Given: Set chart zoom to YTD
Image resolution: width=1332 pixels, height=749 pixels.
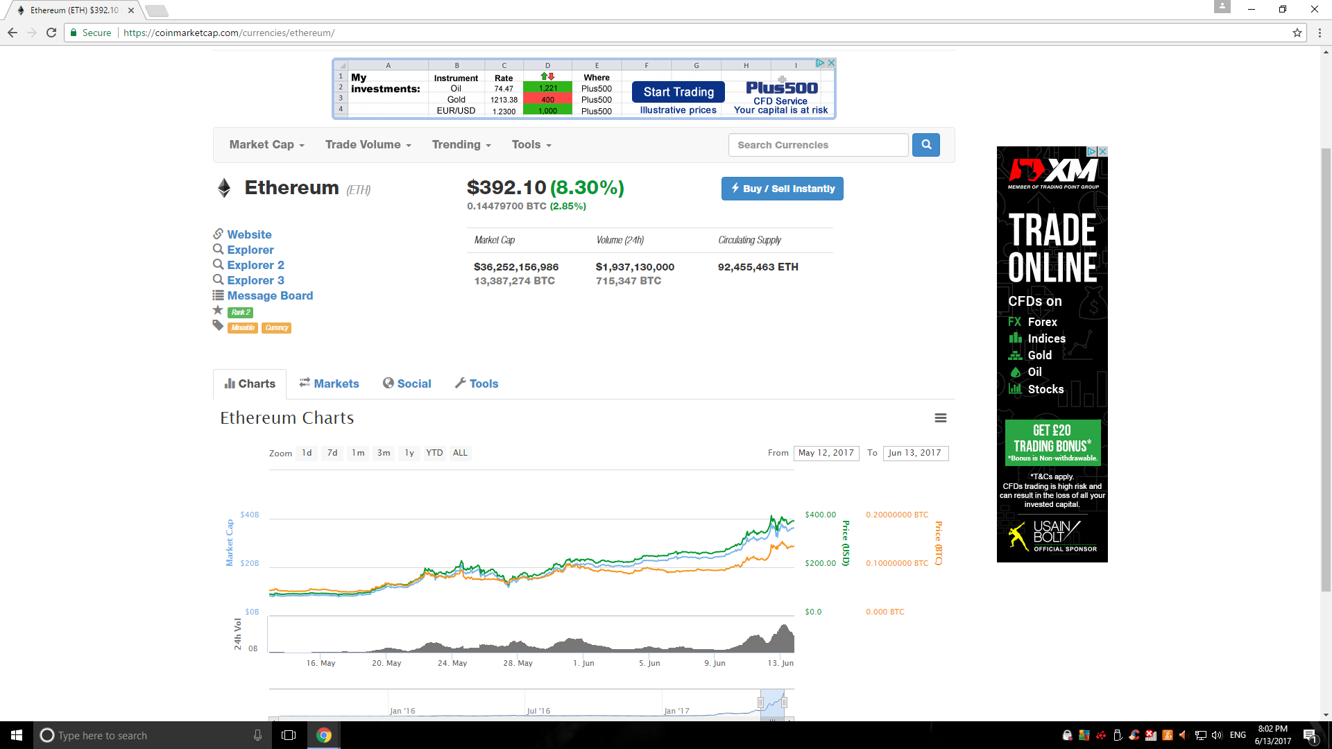Looking at the screenshot, I should [x=434, y=453].
